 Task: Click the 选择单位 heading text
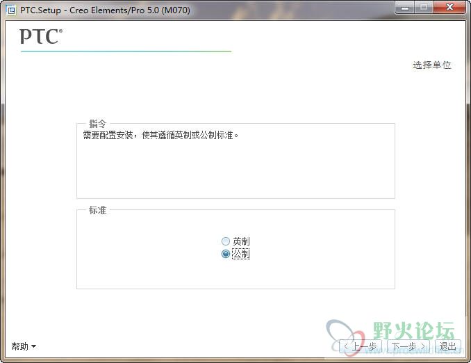[x=432, y=65]
